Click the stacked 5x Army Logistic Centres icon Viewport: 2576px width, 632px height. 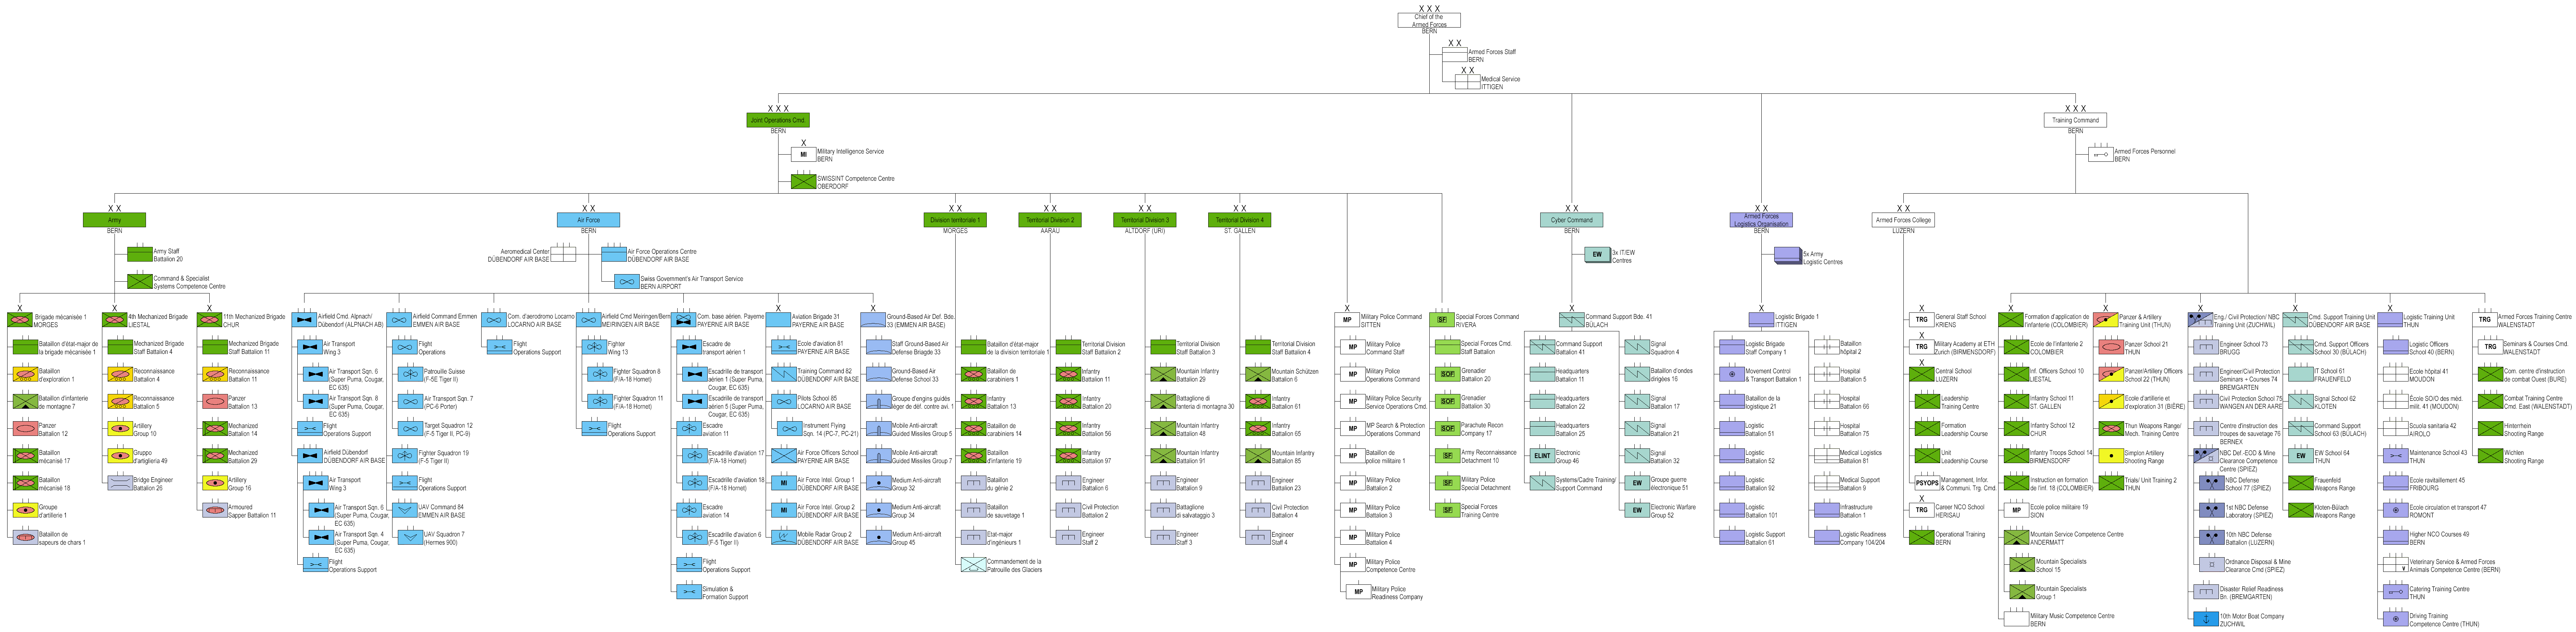[1787, 256]
